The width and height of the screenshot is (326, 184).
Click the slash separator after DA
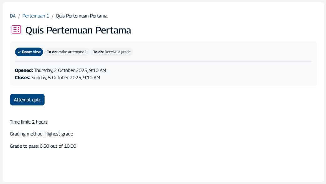pyautogui.click(x=19, y=16)
